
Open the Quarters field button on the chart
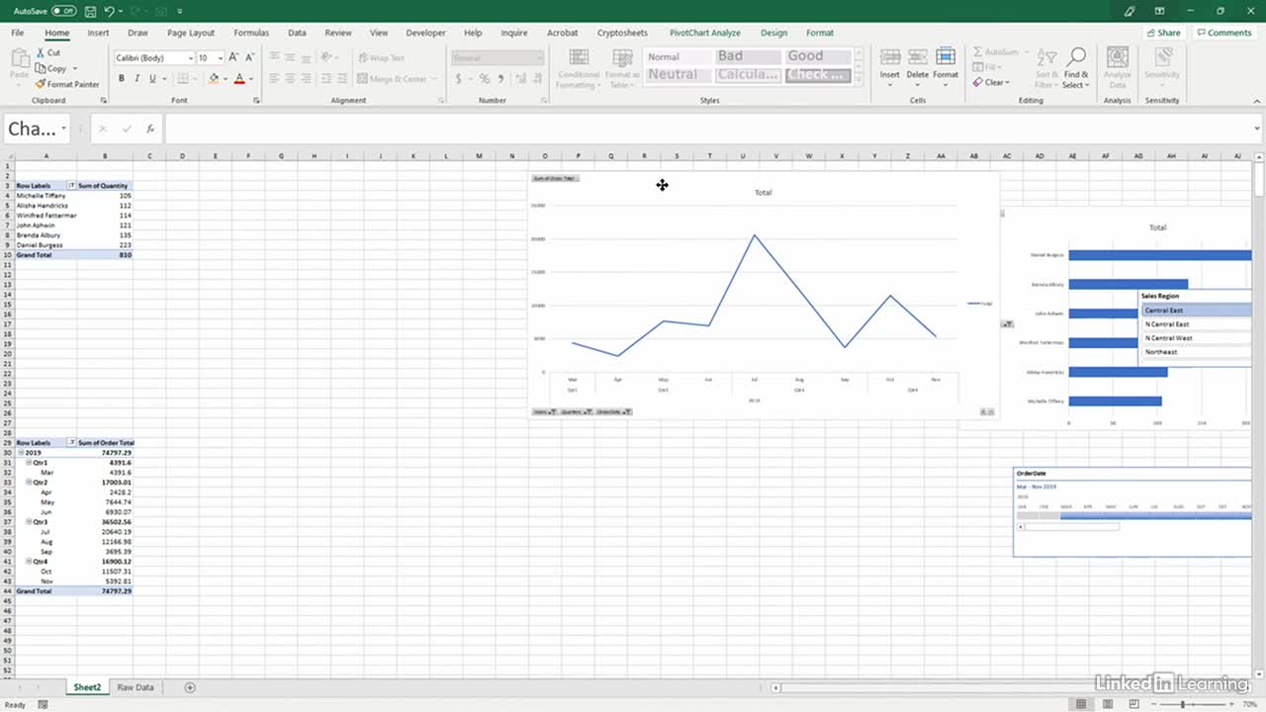pos(576,411)
